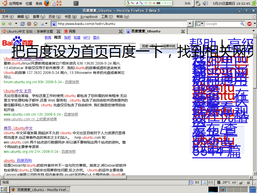
Task: Click the keyboard icon on the input method bar
Action: coord(158,3)
